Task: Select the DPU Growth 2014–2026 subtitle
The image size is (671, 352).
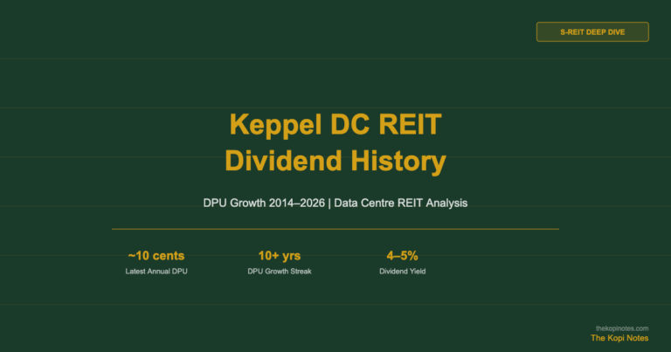Action: (x=335, y=203)
